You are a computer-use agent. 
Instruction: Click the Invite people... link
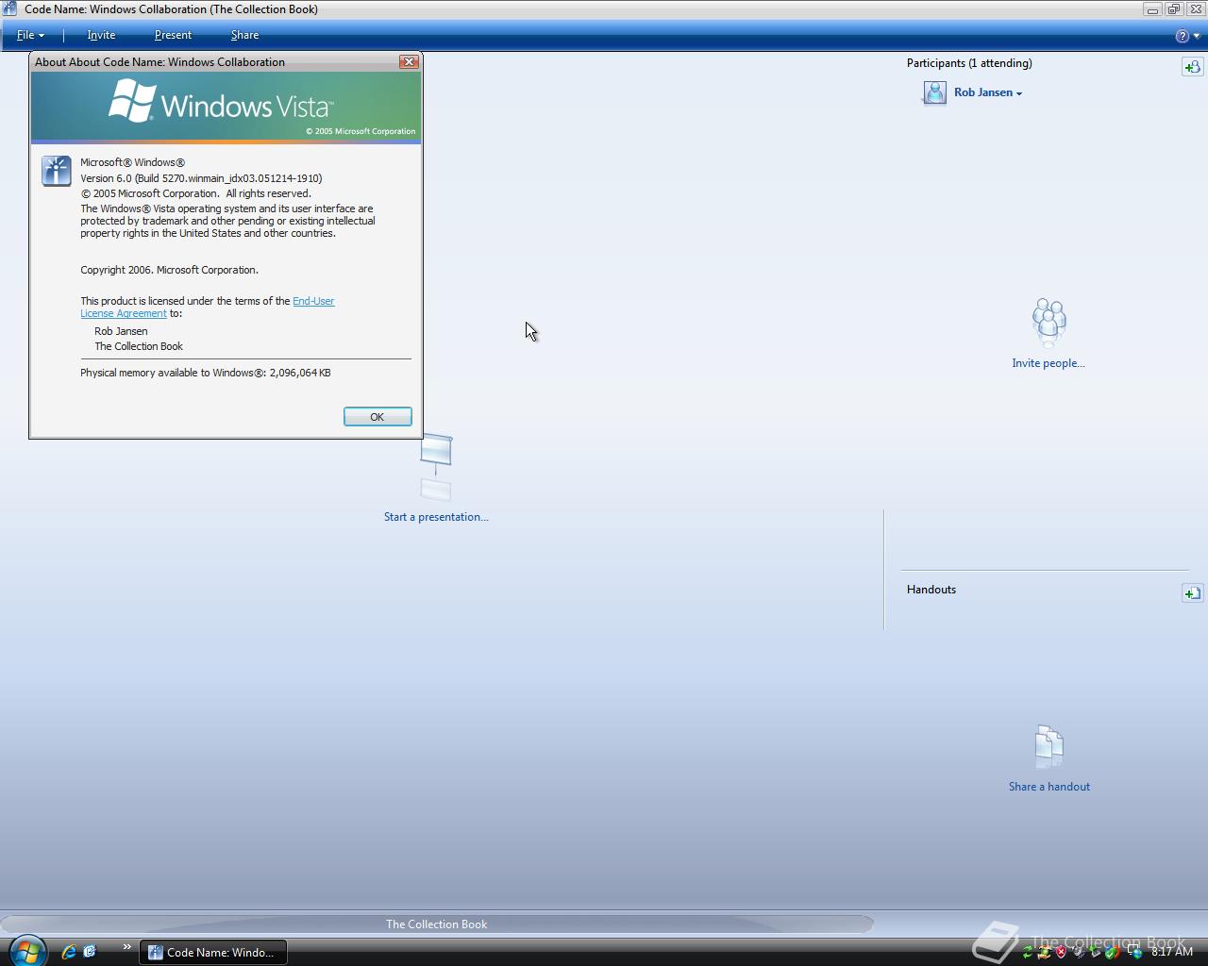(x=1049, y=363)
